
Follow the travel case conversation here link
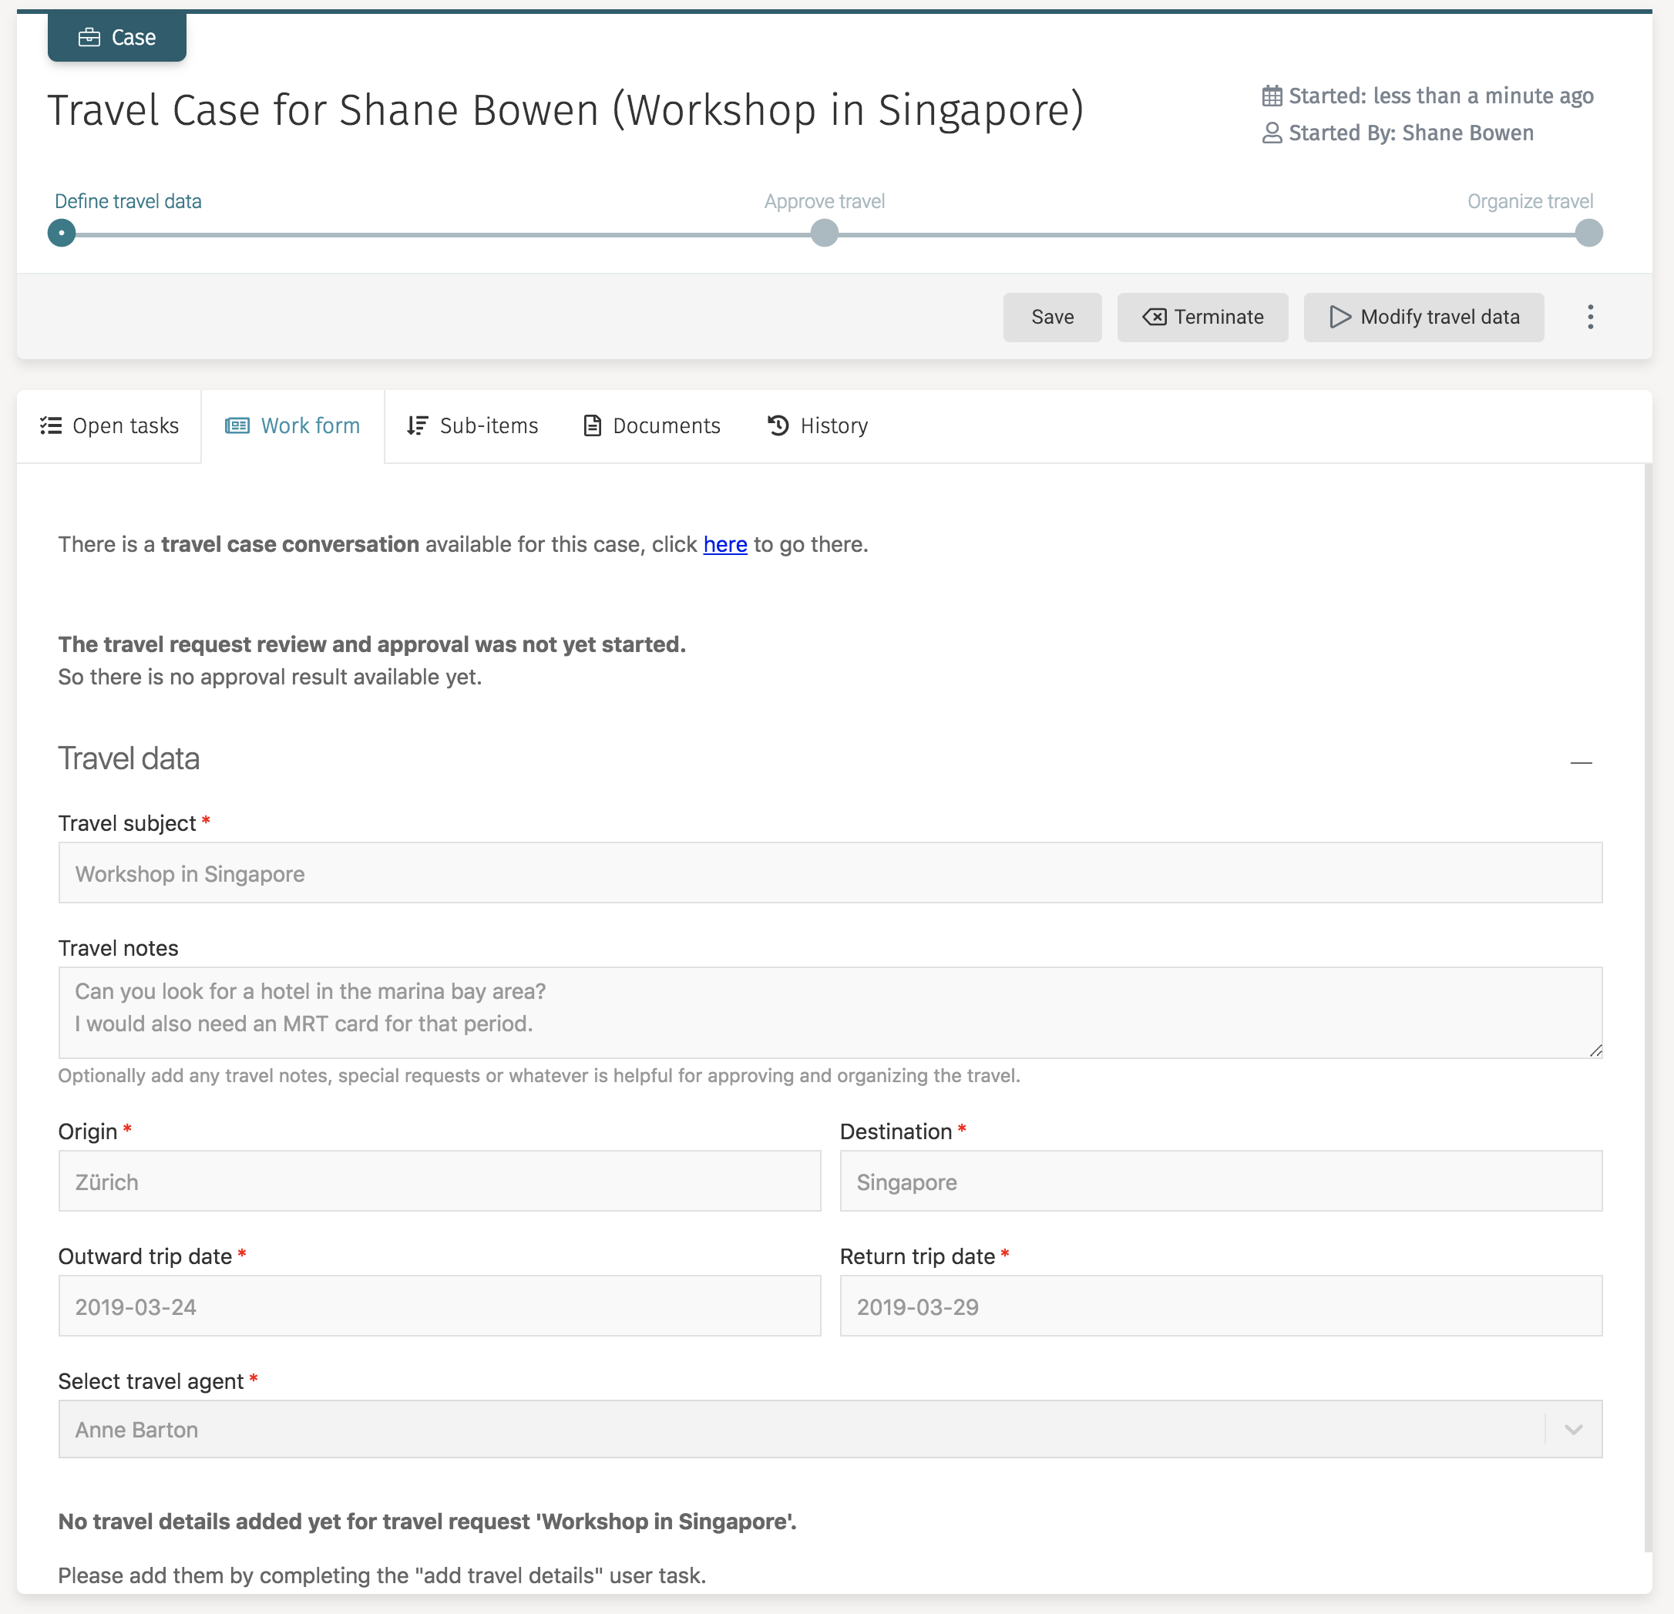coord(724,544)
